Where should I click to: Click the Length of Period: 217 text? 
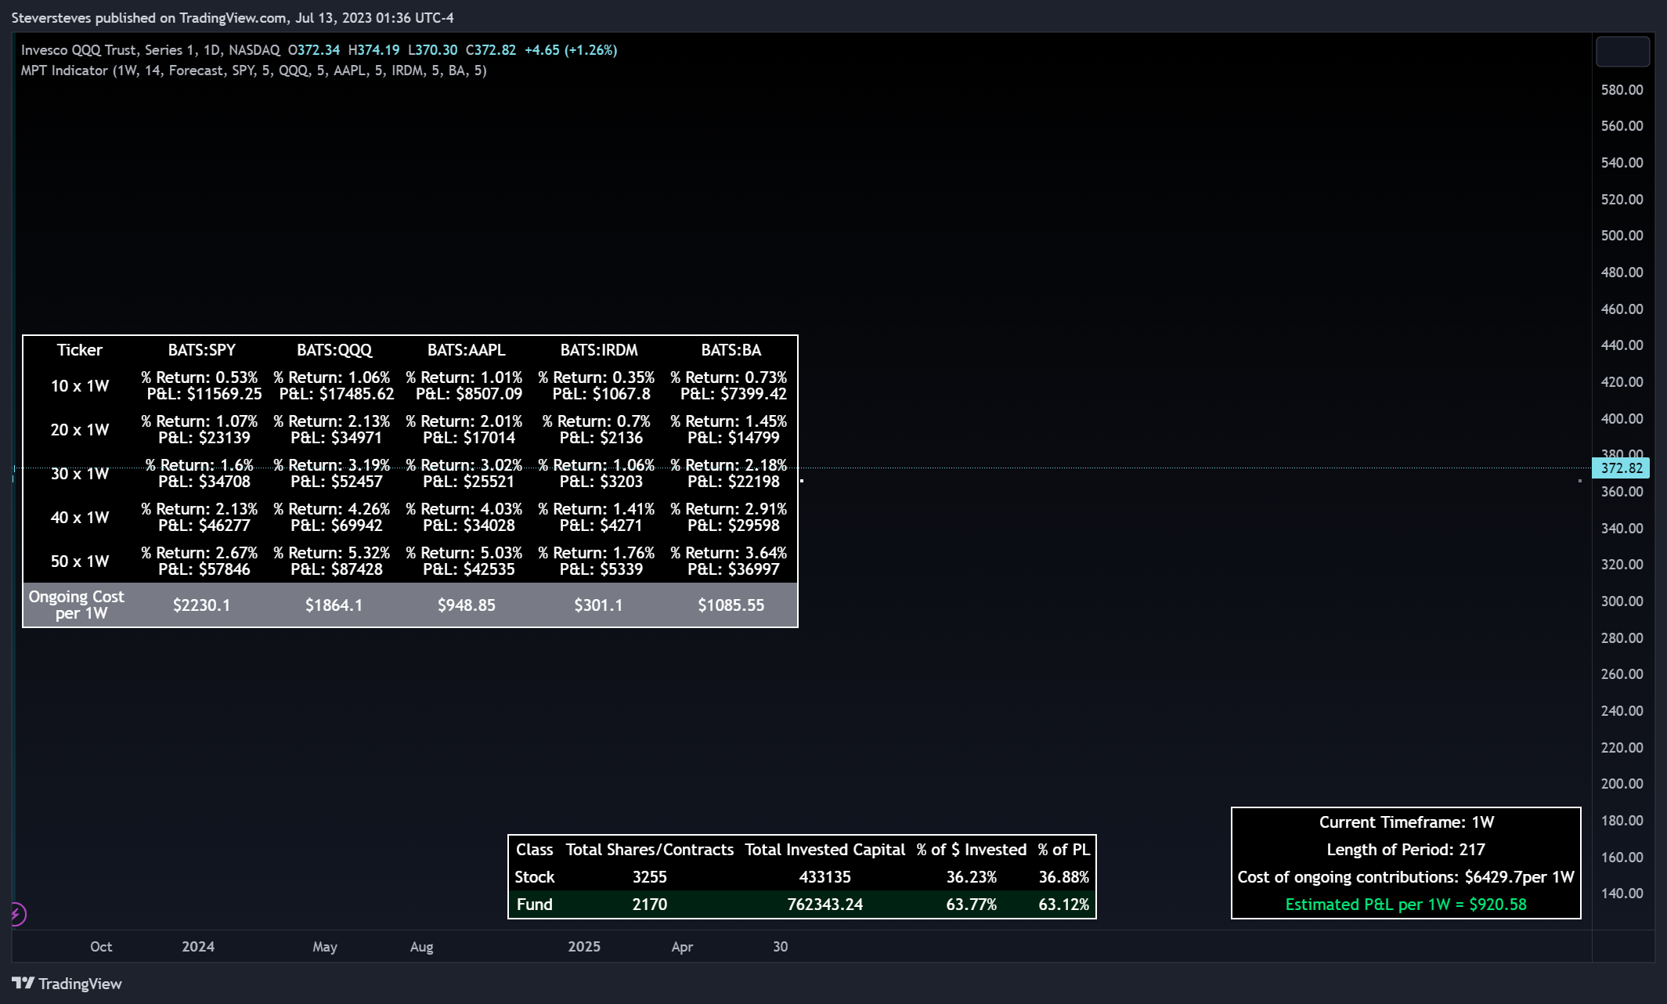coord(1406,850)
